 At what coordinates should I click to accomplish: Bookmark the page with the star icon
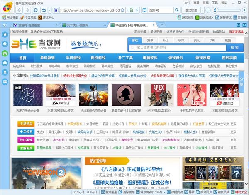pos(122,10)
